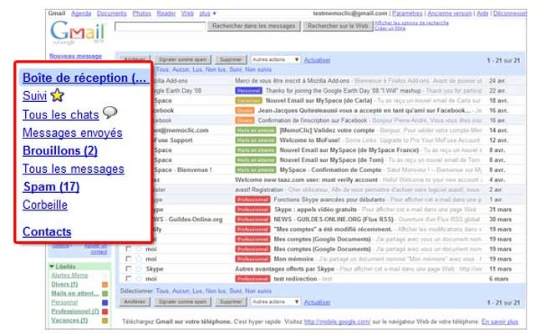535x334 pixels.
Task: Tick the checkbox for 'test redirection' email
Action: (x=128, y=280)
